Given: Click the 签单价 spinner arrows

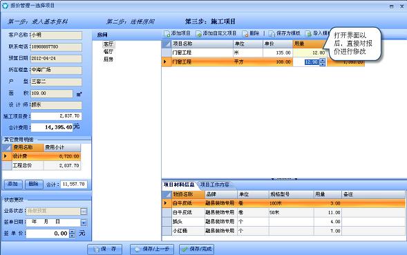Looking at the screenshot, I should pyautogui.click(x=73, y=234).
